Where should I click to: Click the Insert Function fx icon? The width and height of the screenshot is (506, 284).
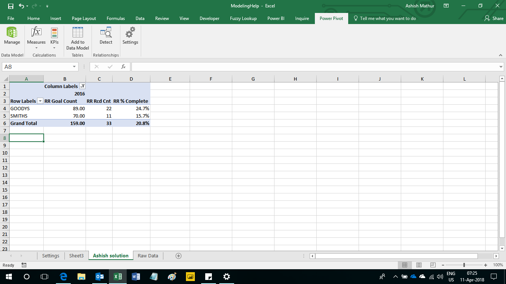(123, 67)
